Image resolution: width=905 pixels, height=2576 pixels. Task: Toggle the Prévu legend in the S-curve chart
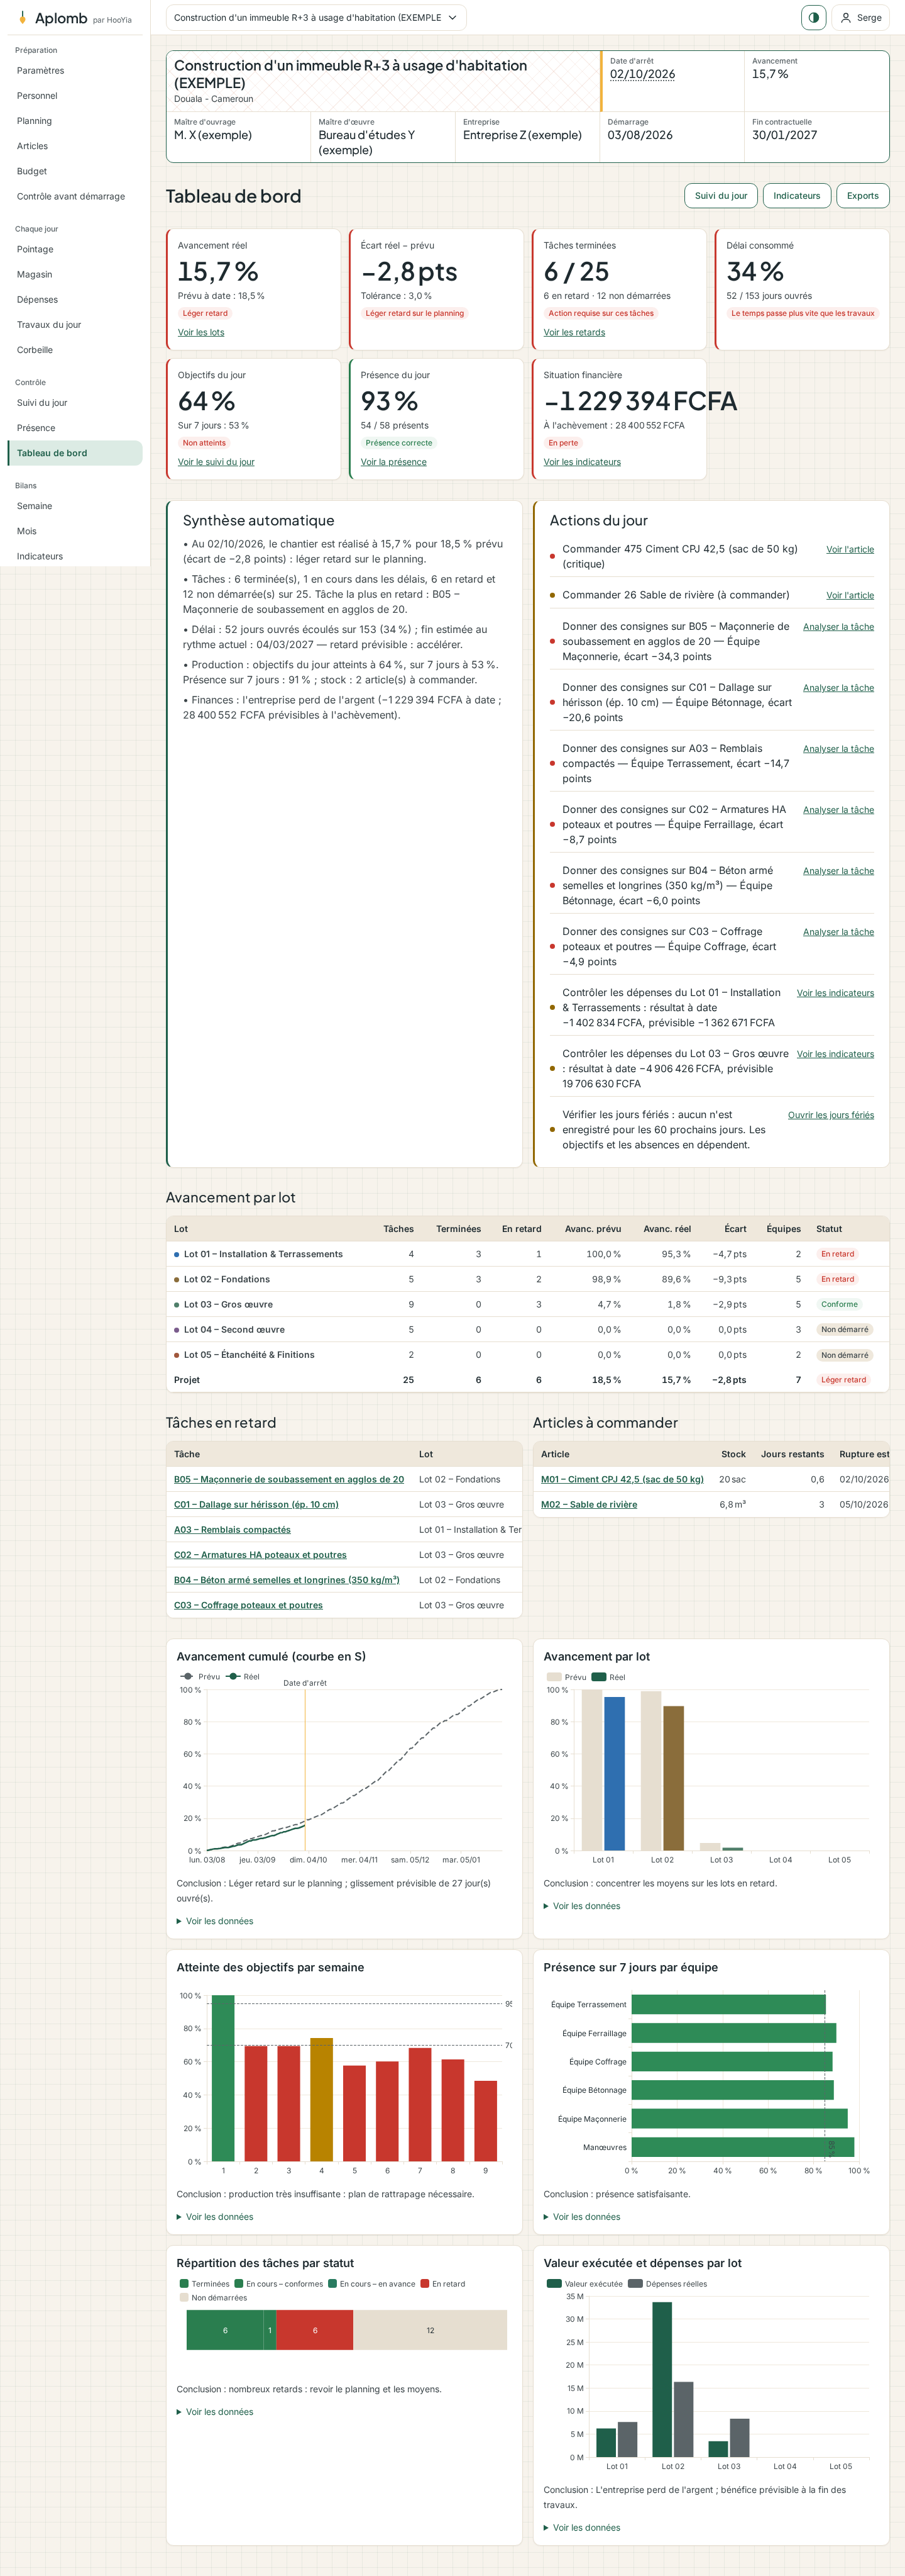200,1677
